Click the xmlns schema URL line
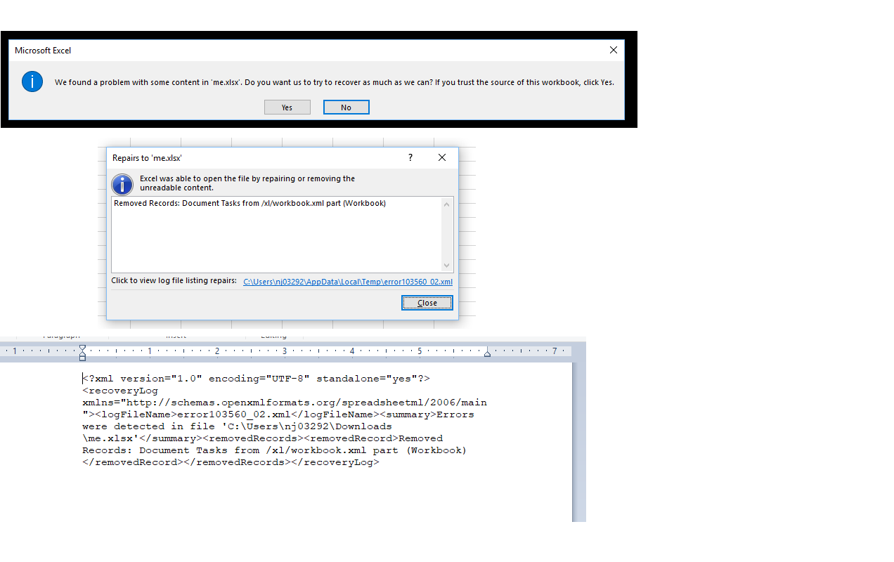This screenshot has height=562, width=894. tap(285, 403)
